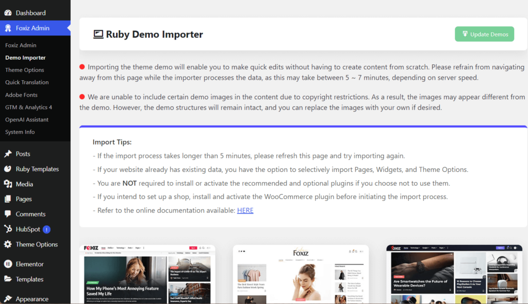This screenshot has height=304, width=528.
Task: Follow the HERE documentation link
Action: pyautogui.click(x=245, y=210)
